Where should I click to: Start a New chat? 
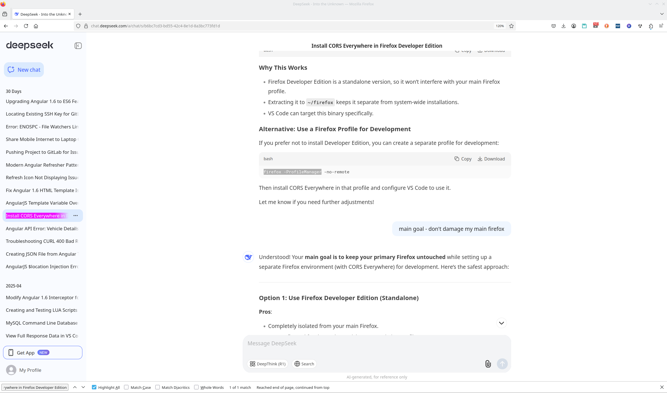coord(24,70)
